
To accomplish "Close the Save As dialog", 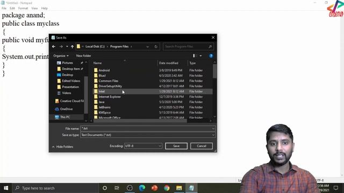I will pos(213,38).
